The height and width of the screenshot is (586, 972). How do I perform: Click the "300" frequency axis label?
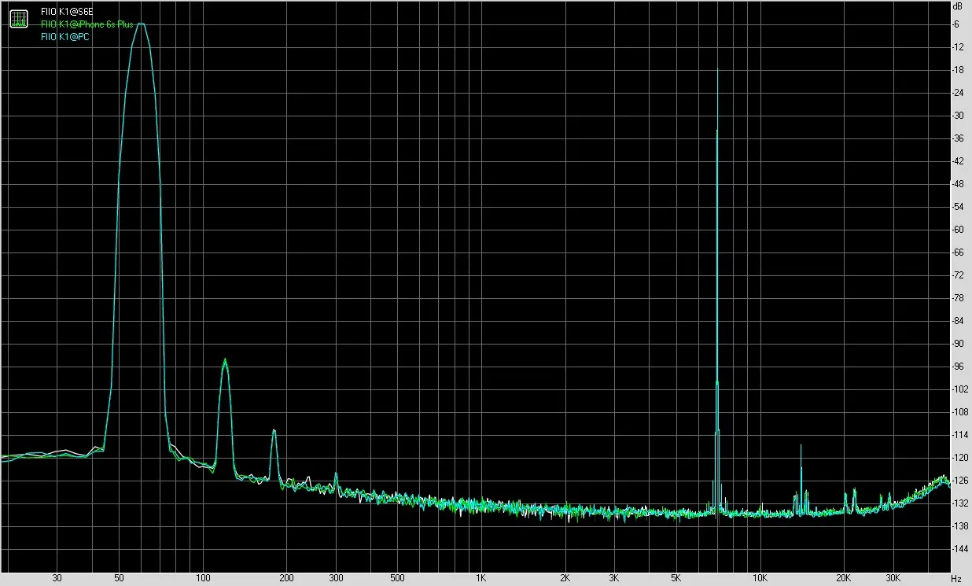(336, 578)
